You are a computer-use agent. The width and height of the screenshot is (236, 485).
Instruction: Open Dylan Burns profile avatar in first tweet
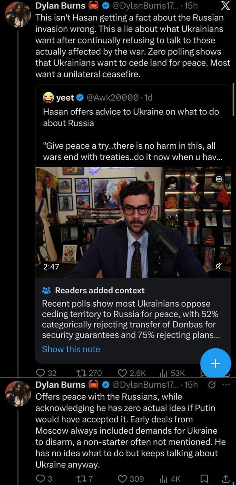pyautogui.click(x=18, y=15)
